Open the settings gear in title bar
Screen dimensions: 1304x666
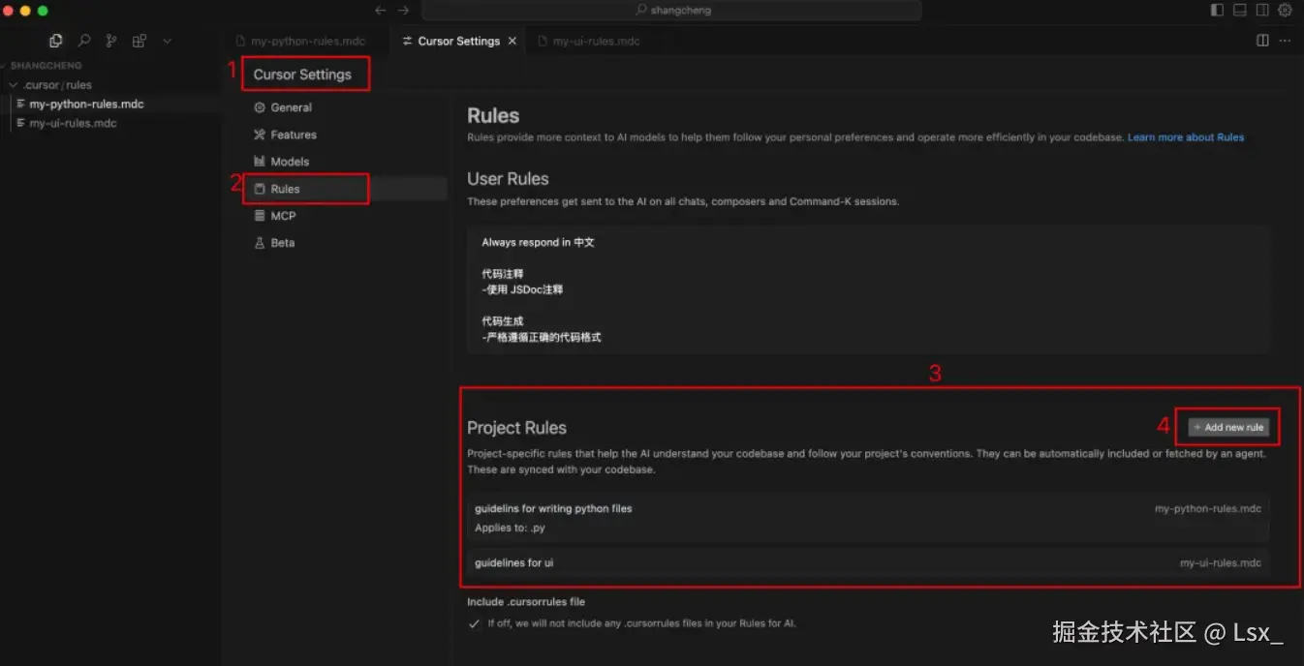[1286, 11]
